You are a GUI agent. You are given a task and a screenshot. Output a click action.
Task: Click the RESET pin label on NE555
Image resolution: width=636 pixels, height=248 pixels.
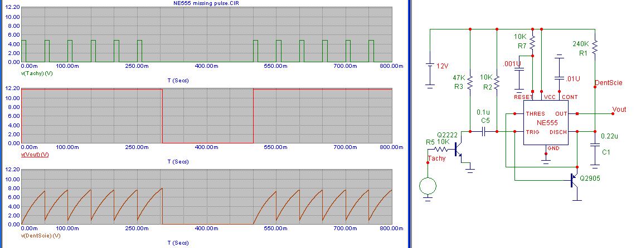(523, 97)
